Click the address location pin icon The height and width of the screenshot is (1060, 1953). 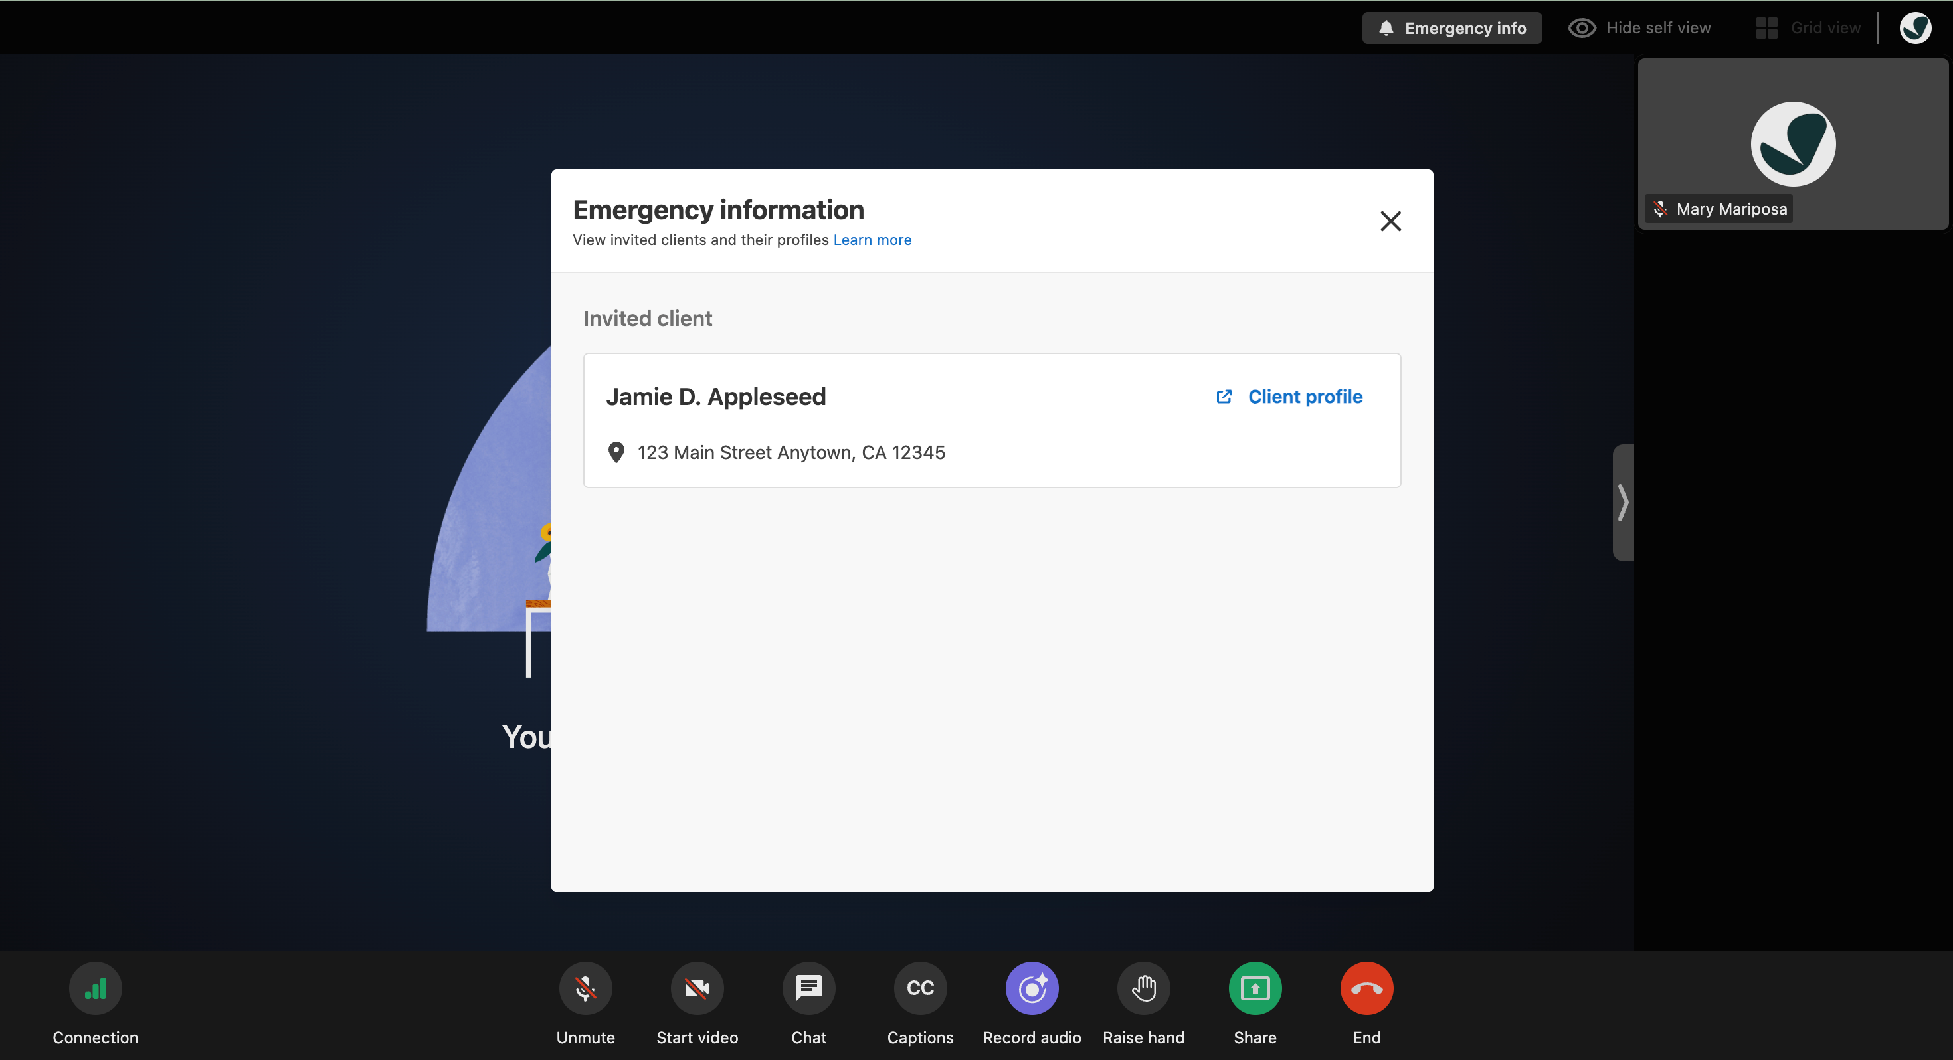click(x=616, y=452)
